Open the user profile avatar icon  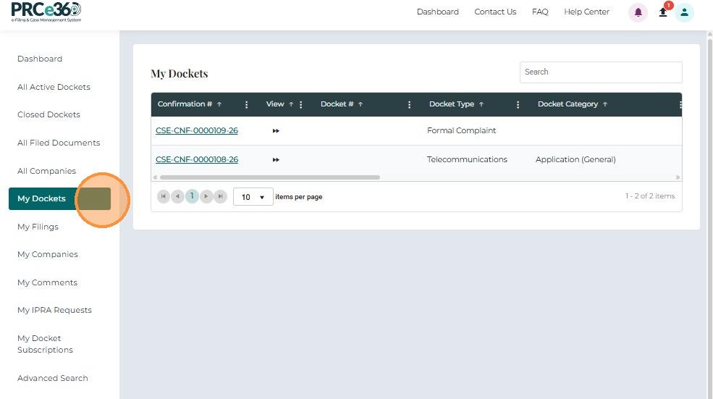pos(684,12)
